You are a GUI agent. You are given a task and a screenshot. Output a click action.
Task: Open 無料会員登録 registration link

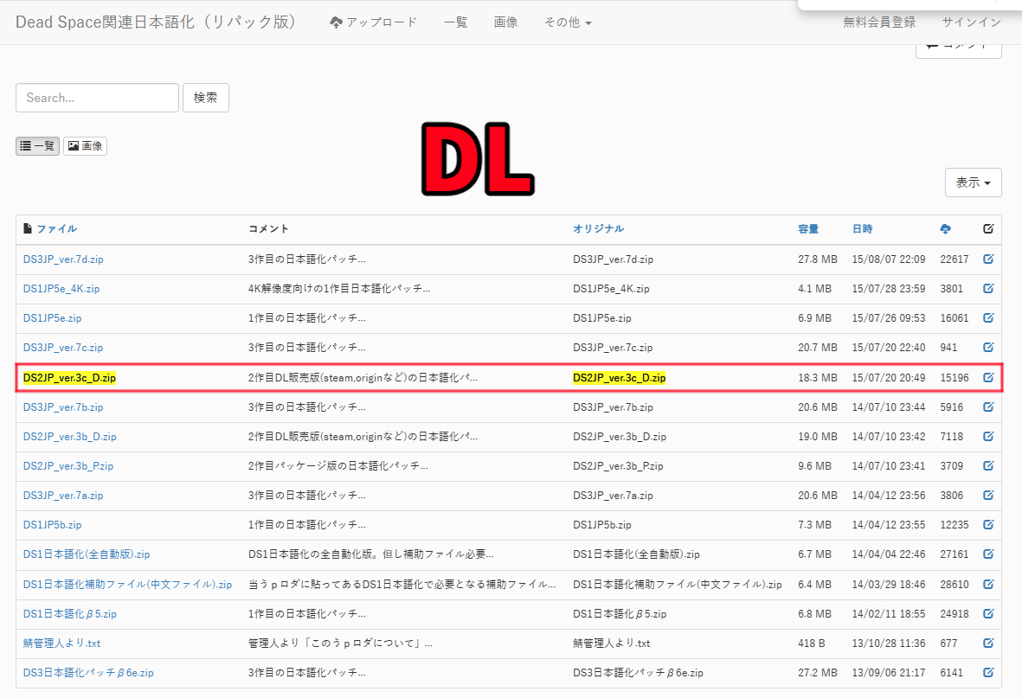pos(879,22)
